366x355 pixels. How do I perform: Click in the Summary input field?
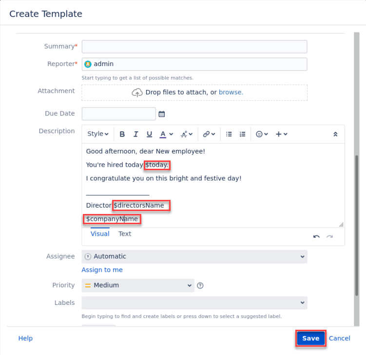coord(194,47)
